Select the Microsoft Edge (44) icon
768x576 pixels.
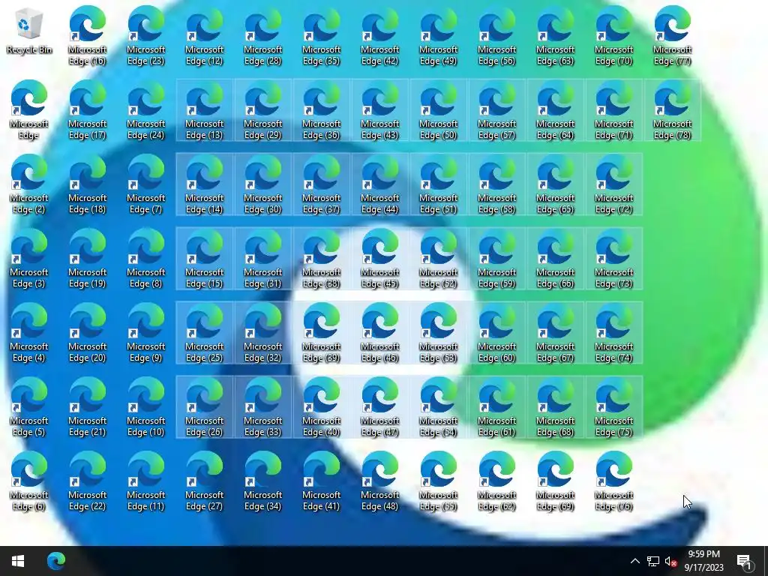point(380,184)
